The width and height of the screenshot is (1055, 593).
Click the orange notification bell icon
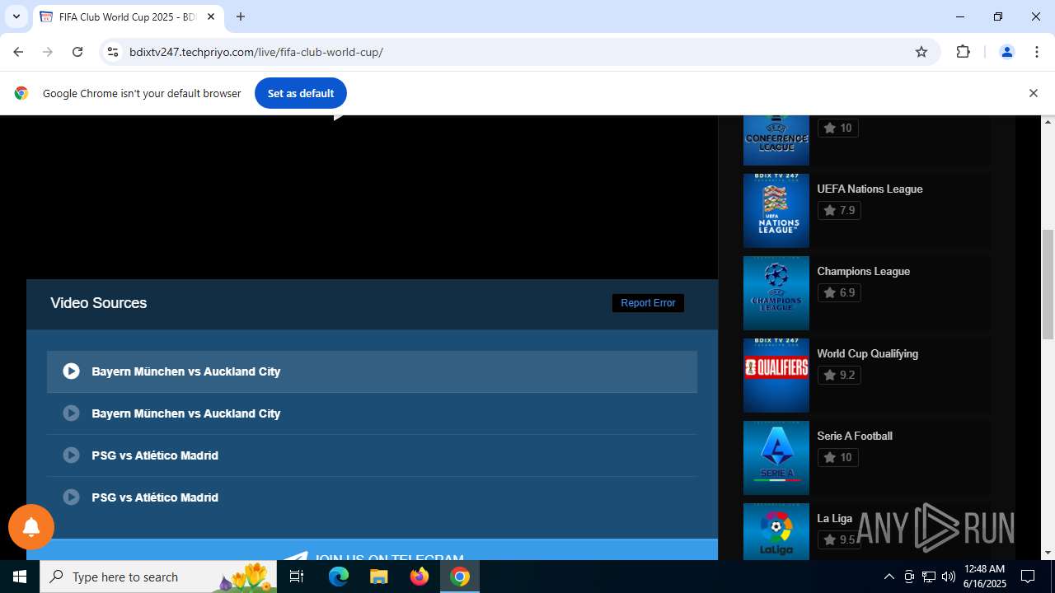tap(31, 527)
